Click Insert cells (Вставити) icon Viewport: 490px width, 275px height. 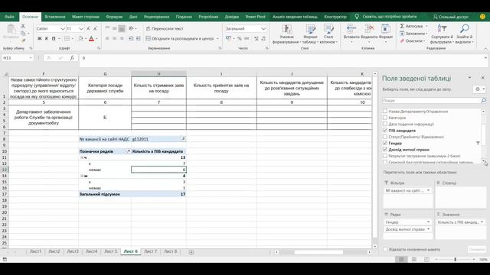pyautogui.click(x=351, y=29)
